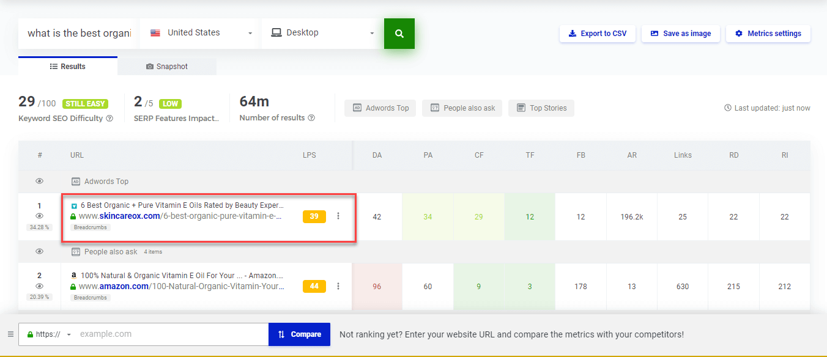827x357 pixels.
Task: Open Metrics settings
Action: 768,34
